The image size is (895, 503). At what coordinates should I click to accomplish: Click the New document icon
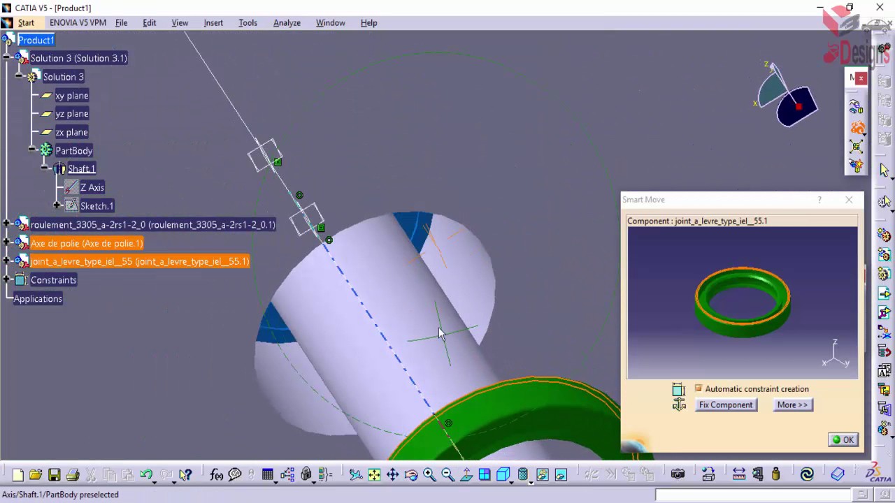(x=18, y=475)
